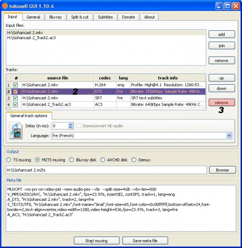Open the Blu-ray tab
The width and height of the screenshot is (242, 248).
pos(56,17)
